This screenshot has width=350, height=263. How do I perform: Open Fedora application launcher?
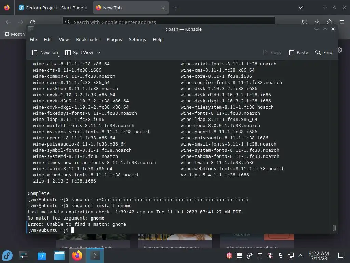click(8, 255)
